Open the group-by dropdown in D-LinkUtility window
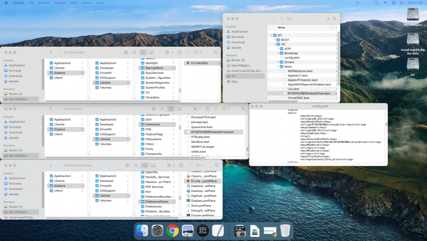Image resolution: width=427 pixels, height=241 pixels. (x=170, y=52)
